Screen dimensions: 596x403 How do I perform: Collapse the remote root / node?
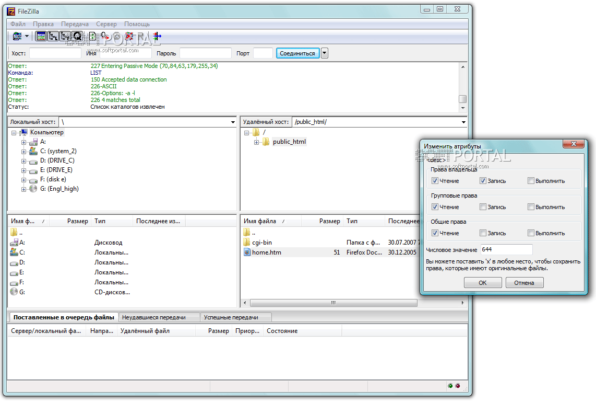pyautogui.click(x=246, y=133)
